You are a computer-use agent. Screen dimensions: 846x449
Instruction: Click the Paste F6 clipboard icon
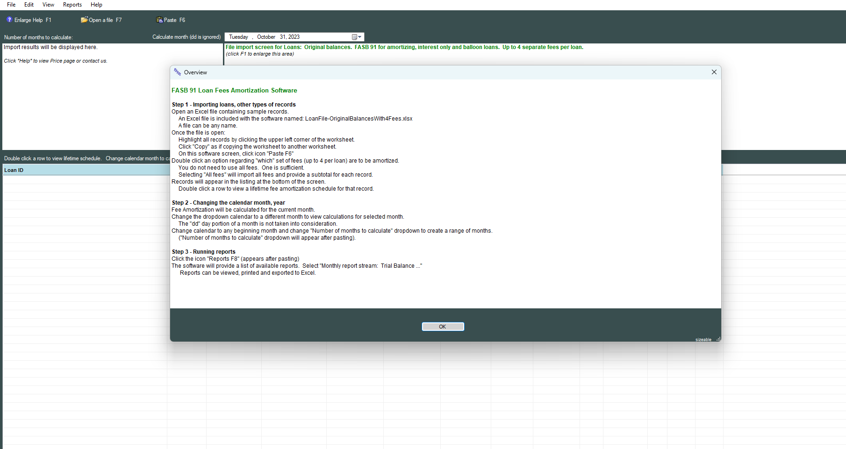click(x=159, y=20)
